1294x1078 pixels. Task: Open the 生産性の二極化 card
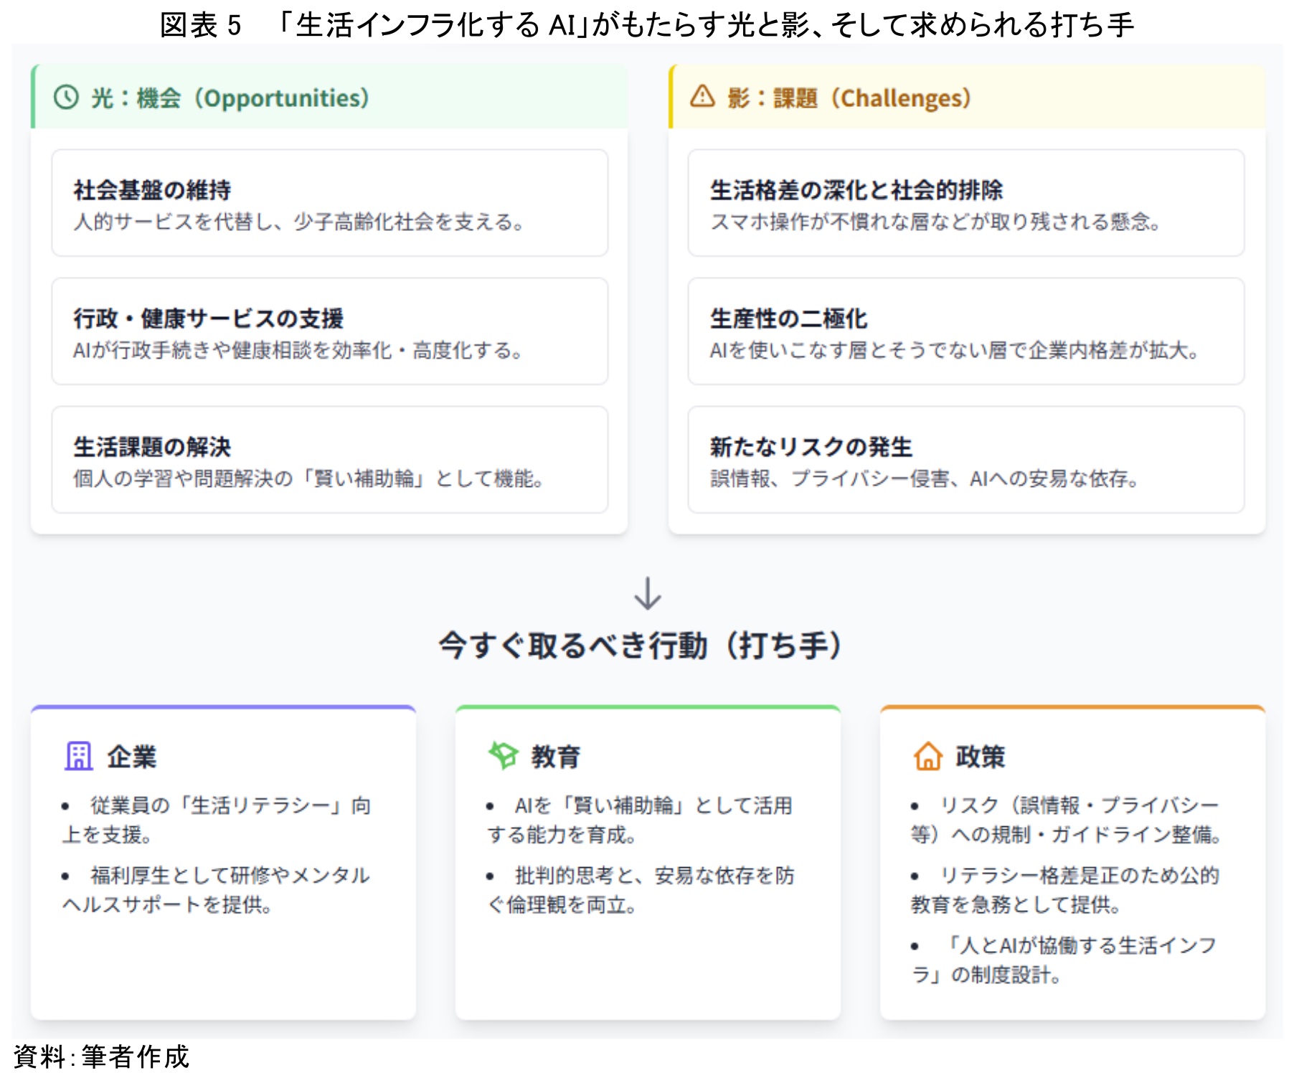(965, 331)
